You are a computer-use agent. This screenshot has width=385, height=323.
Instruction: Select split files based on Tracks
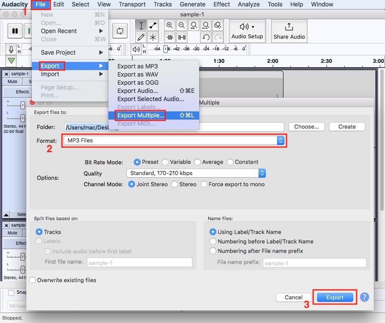pyautogui.click(x=39, y=232)
